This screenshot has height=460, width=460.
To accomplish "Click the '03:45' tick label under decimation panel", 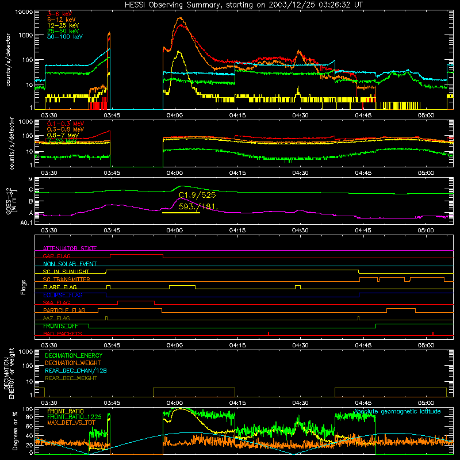I will pyautogui.click(x=112, y=403).
